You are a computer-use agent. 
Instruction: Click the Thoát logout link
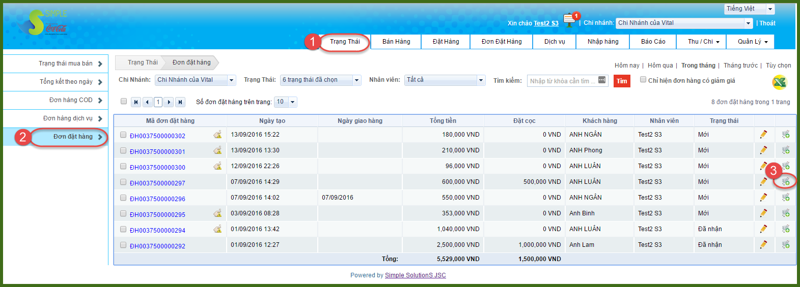pos(767,23)
